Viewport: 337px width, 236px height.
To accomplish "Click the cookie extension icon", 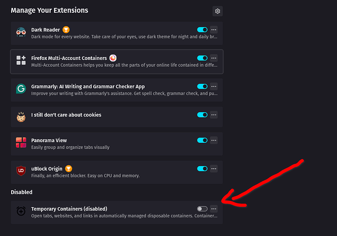I will [21, 117].
